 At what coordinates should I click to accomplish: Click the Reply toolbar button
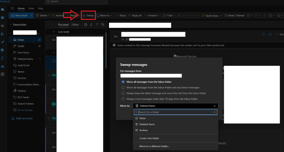tap(121, 15)
